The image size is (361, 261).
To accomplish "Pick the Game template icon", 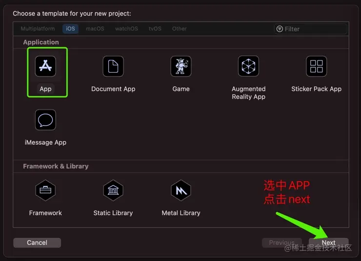I will point(181,66).
